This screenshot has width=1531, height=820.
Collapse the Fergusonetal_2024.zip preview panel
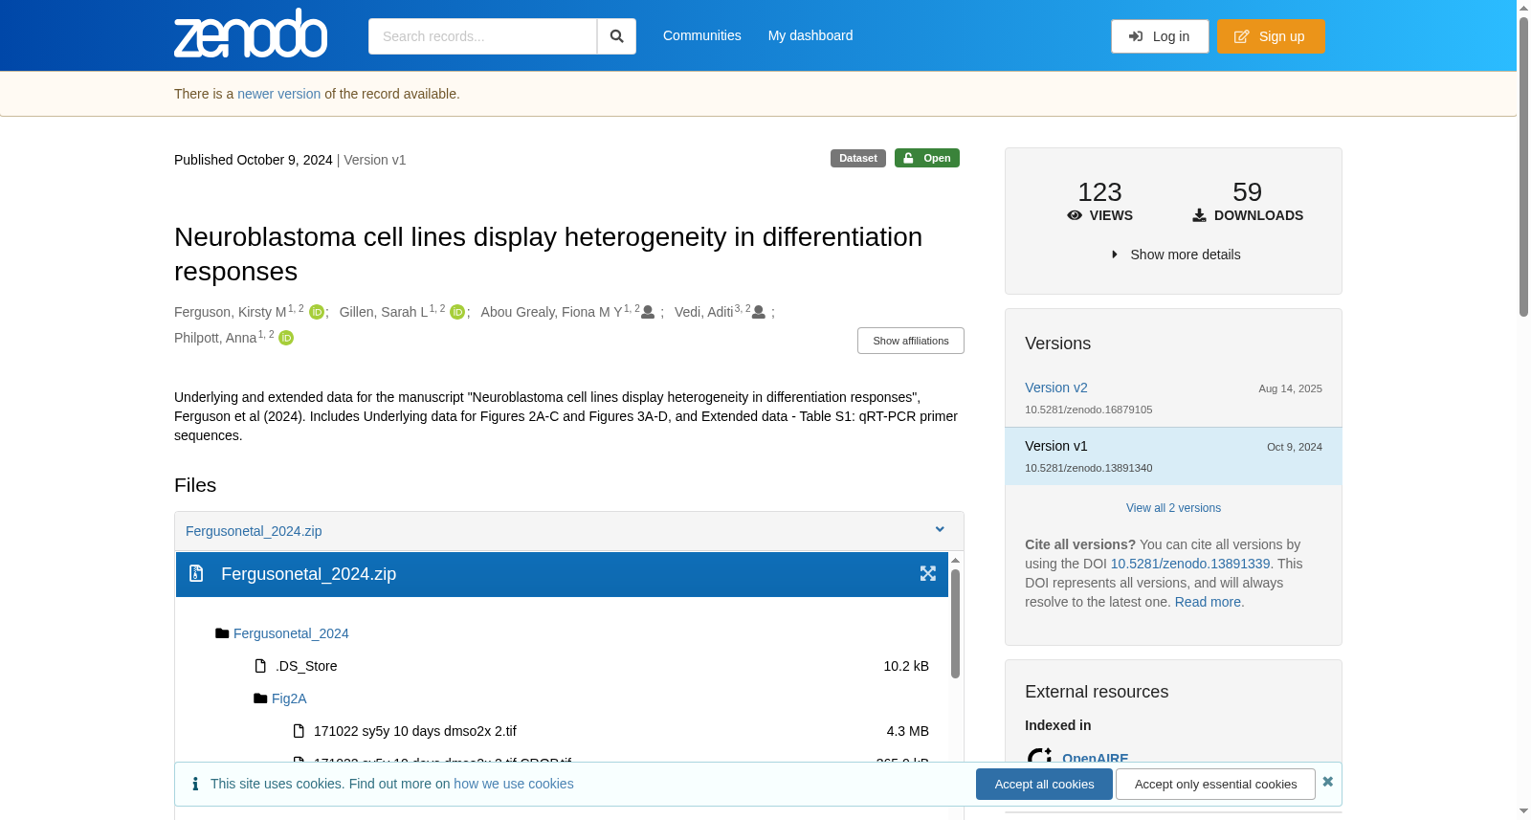(x=940, y=530)
